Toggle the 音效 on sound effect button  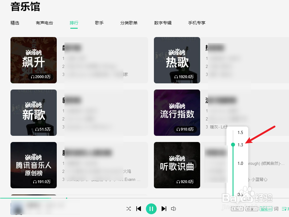coord(266,209)
